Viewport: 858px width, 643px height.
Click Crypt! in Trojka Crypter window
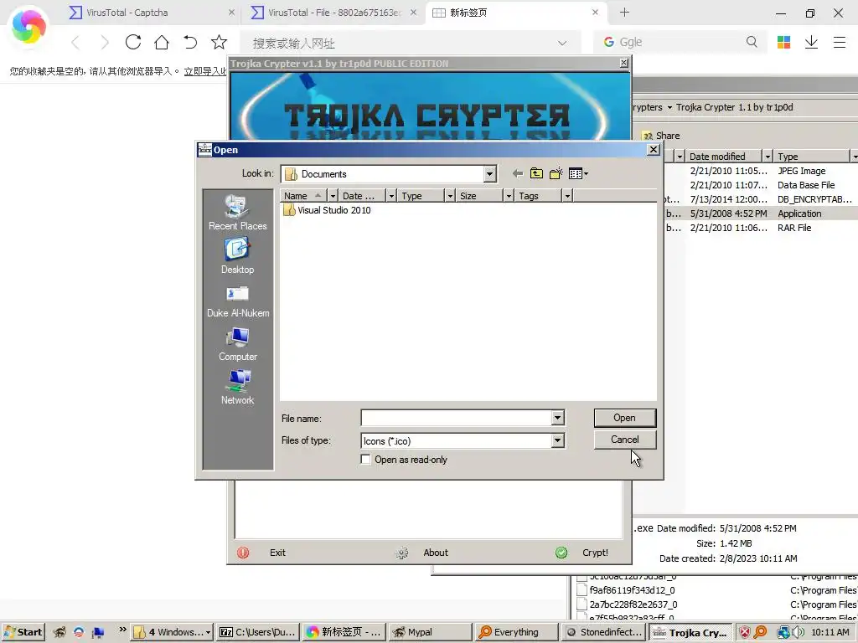point(596,553)
